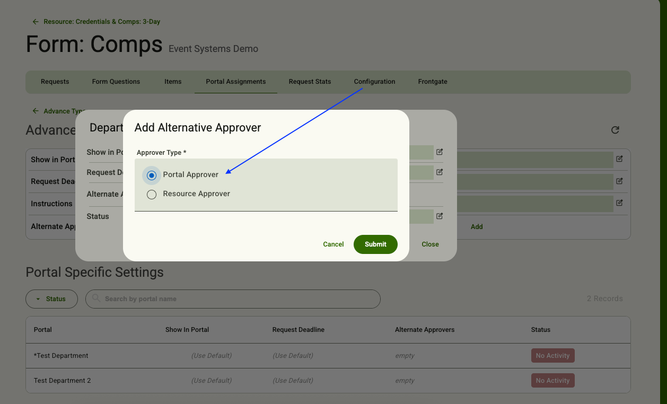Click empty approvers cell for Test Department 2
667x404 pixels.
(x=405, y=381)
